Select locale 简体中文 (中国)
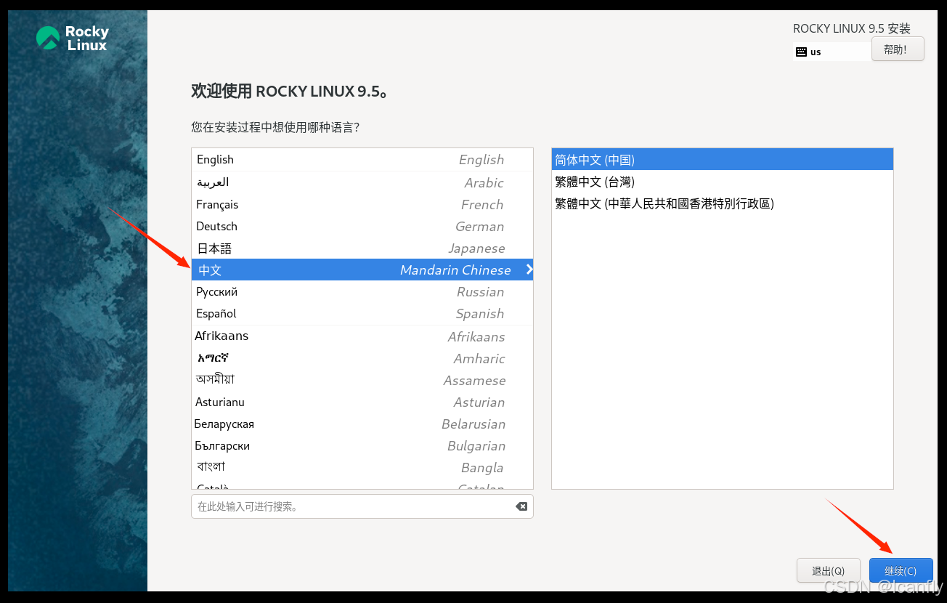 [723, 160]
